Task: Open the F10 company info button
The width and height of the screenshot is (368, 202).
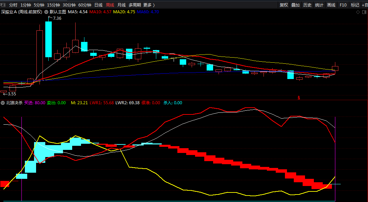Action: click(x=343, y=5)
